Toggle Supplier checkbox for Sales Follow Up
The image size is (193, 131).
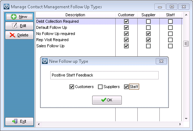(148, 46)
